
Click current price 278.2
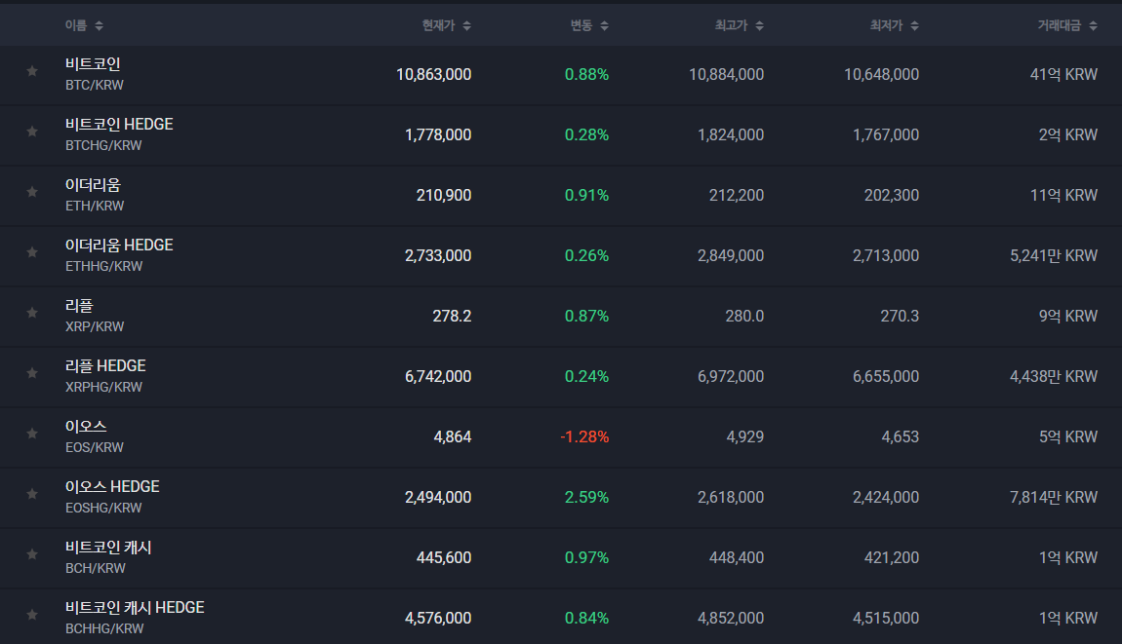(452, 316)
